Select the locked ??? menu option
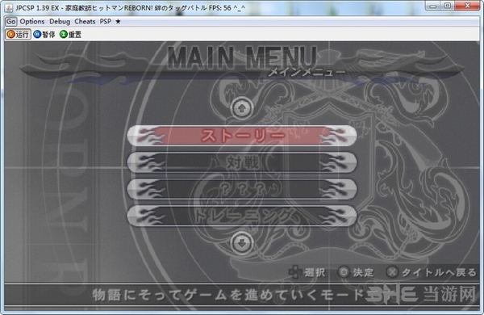 coord(242,189)
